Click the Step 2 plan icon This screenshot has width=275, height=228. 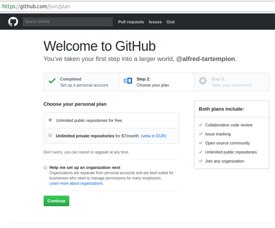tap(128, 81)
